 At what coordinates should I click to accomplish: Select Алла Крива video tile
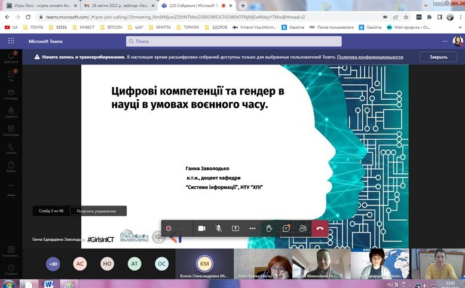[x=263, y=264]
